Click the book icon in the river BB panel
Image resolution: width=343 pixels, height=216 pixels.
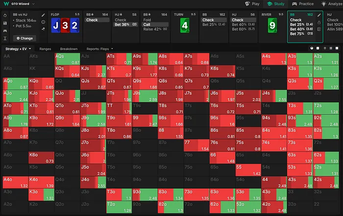319,29
